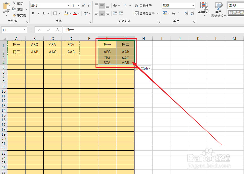The height and width of the screenshot is (174, 244).
Task: Apply the red font color A
Action: 75,13
